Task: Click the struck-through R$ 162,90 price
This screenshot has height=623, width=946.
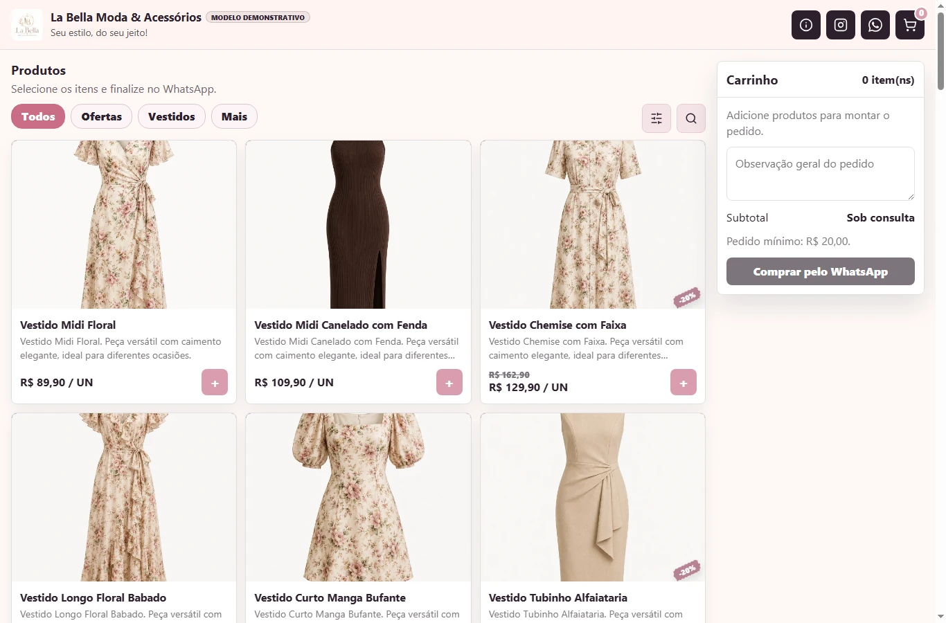Action: 509,375
